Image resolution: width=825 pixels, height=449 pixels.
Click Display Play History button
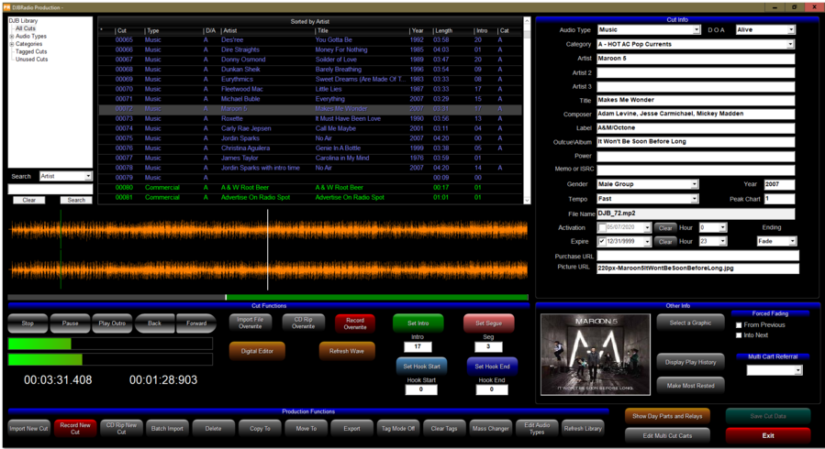point(690,362)
